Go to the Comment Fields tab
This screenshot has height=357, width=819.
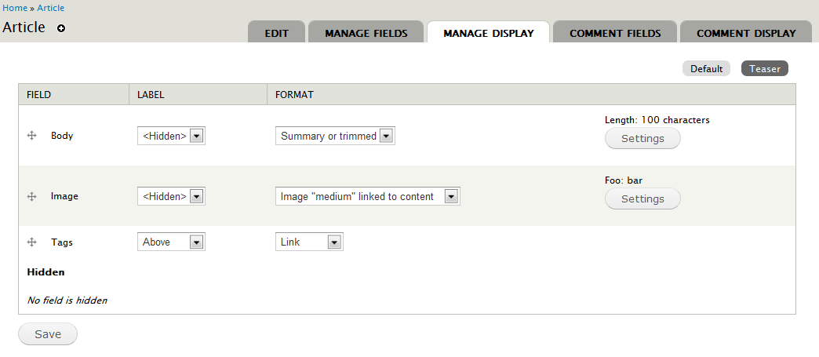[x=615, y=33]
